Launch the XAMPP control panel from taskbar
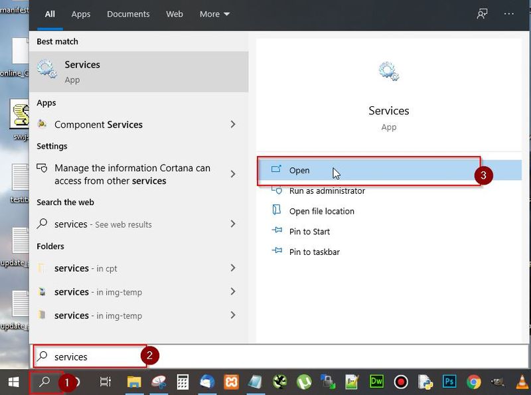The image size is (531, 395). [x=231, y=382]
